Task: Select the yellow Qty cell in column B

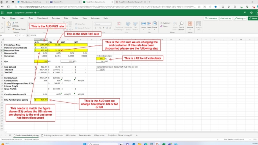Action: pos(41,61)
